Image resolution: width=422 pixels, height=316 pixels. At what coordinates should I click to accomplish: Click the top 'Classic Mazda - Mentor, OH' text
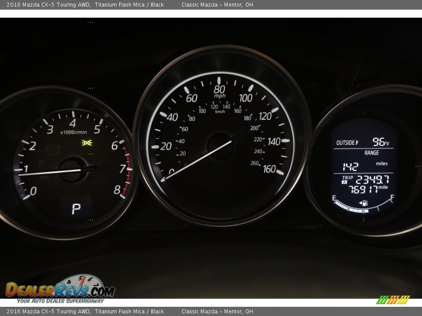point(217,5)
